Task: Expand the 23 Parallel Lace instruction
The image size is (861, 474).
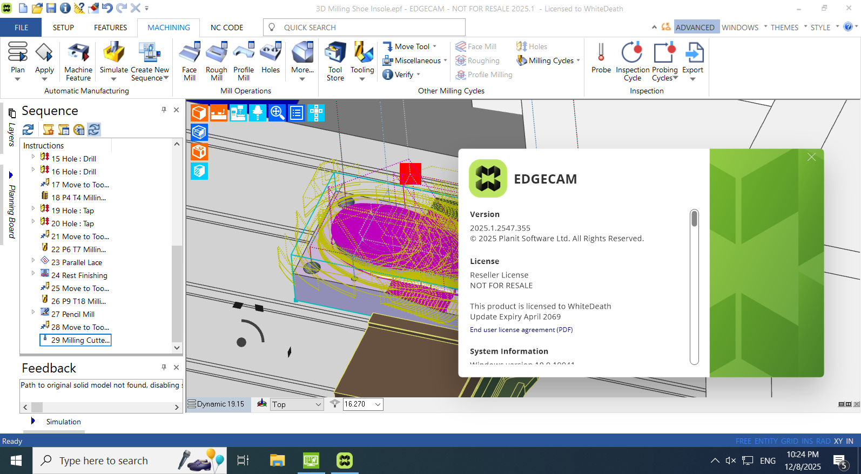Action: point(33,261)
